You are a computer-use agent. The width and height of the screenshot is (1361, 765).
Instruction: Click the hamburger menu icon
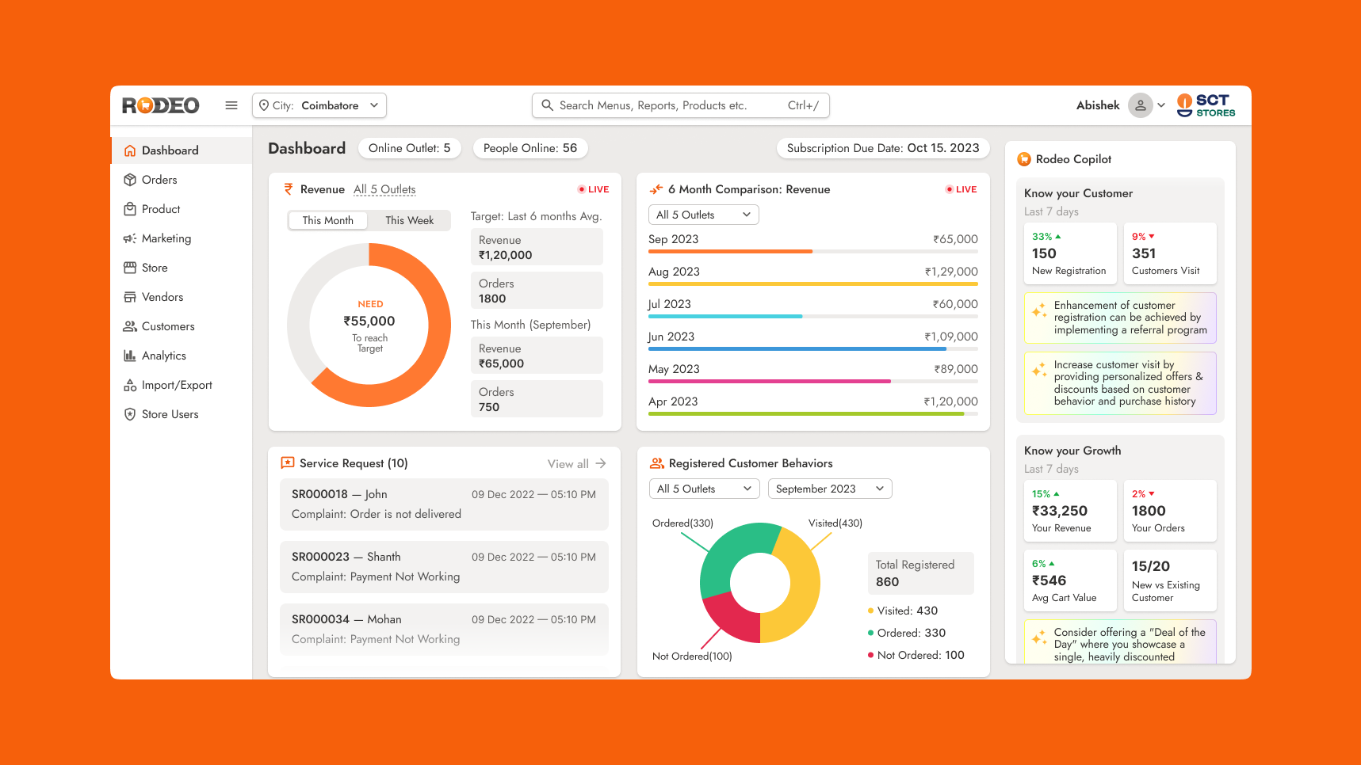click(x=231, y=105)
